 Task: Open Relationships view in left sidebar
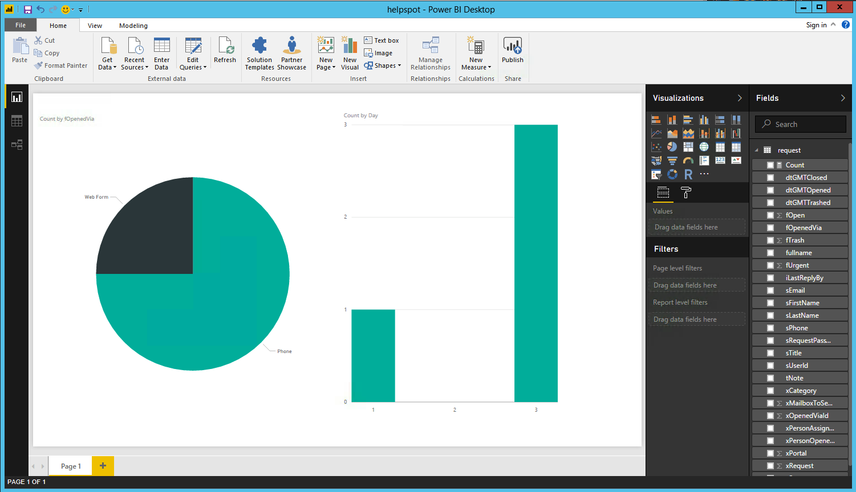[x=17, y=145]
